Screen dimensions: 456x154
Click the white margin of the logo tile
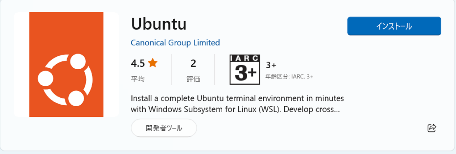22,64
